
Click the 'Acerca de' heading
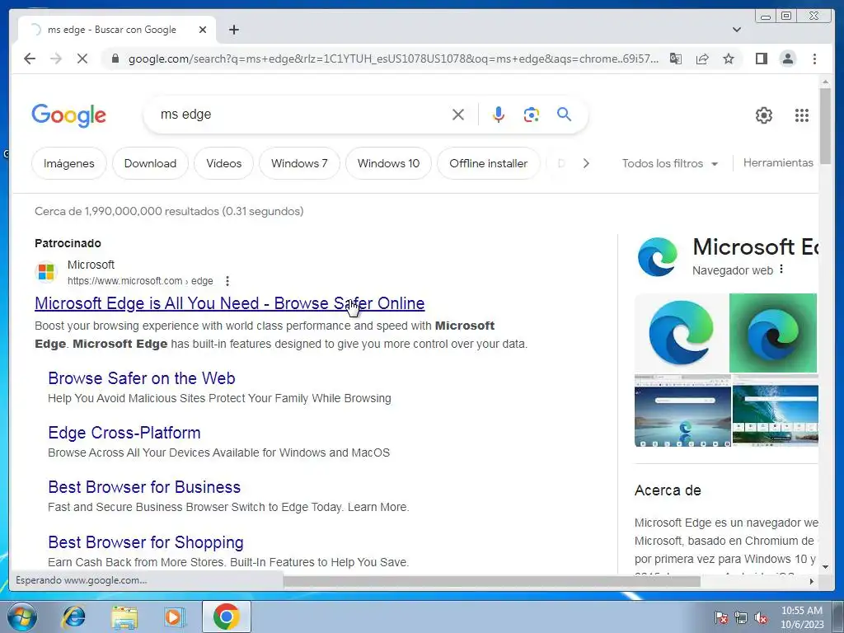668,490
